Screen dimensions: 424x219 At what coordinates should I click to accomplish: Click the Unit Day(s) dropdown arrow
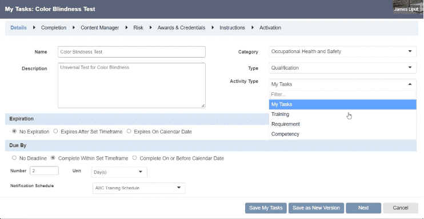coord(141,172)
